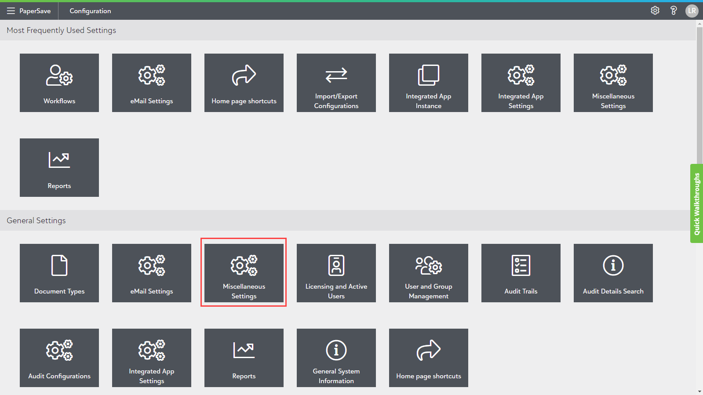703x395 pixels.
Task: Open Integrated App Instance tile
Action: pos(429,83)
